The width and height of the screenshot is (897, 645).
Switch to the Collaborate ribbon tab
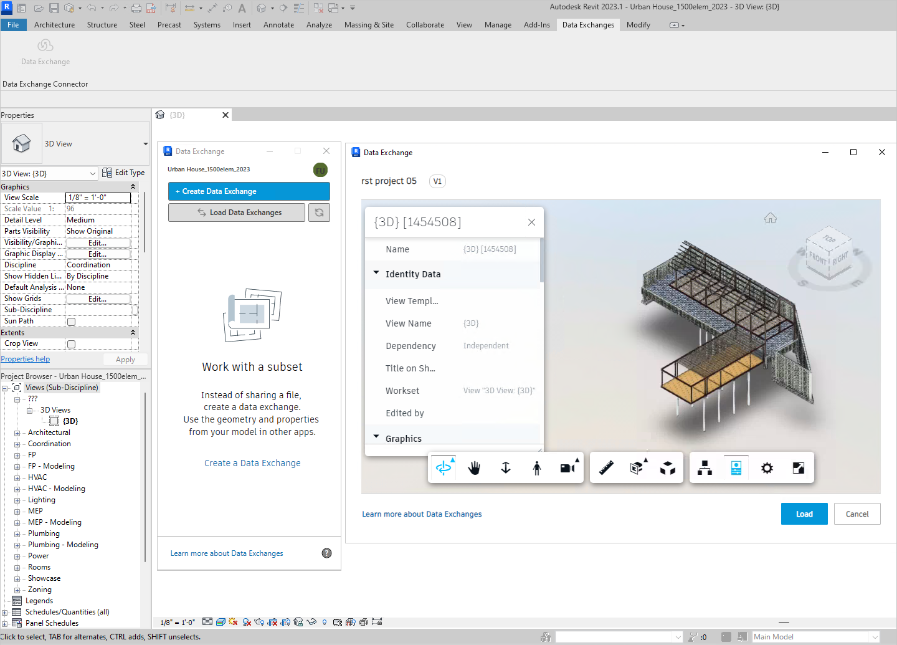(425, 25)
